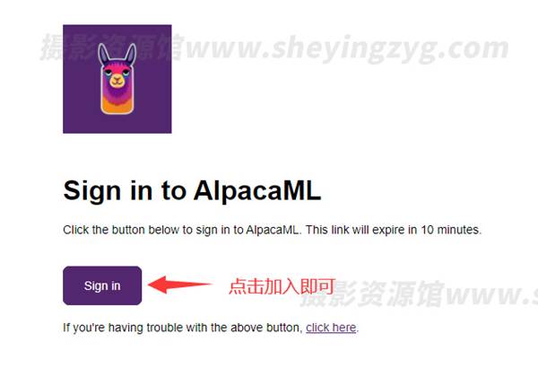
Task: Click the red Chinese annotation 点击加入即可
Action: [x=282, y=286]
